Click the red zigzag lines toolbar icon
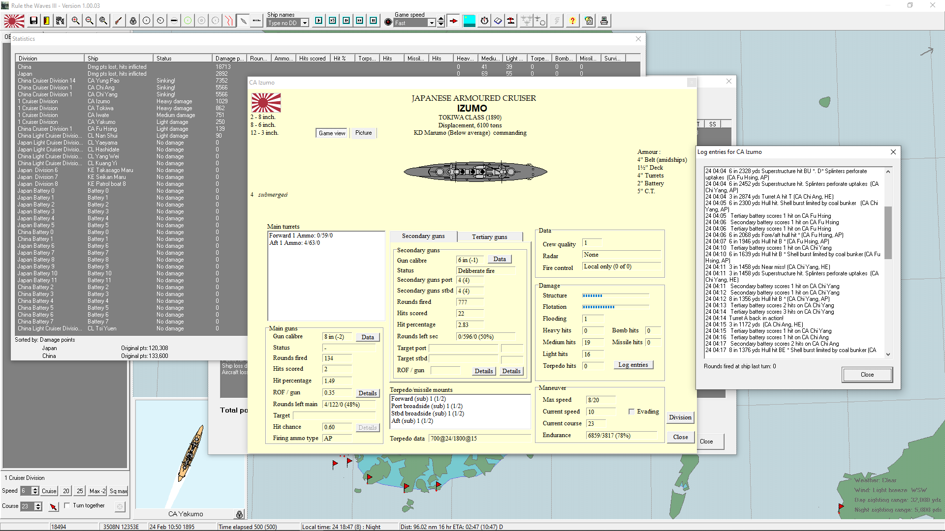Screen dimensions: 945x531 tap(229, 21)
